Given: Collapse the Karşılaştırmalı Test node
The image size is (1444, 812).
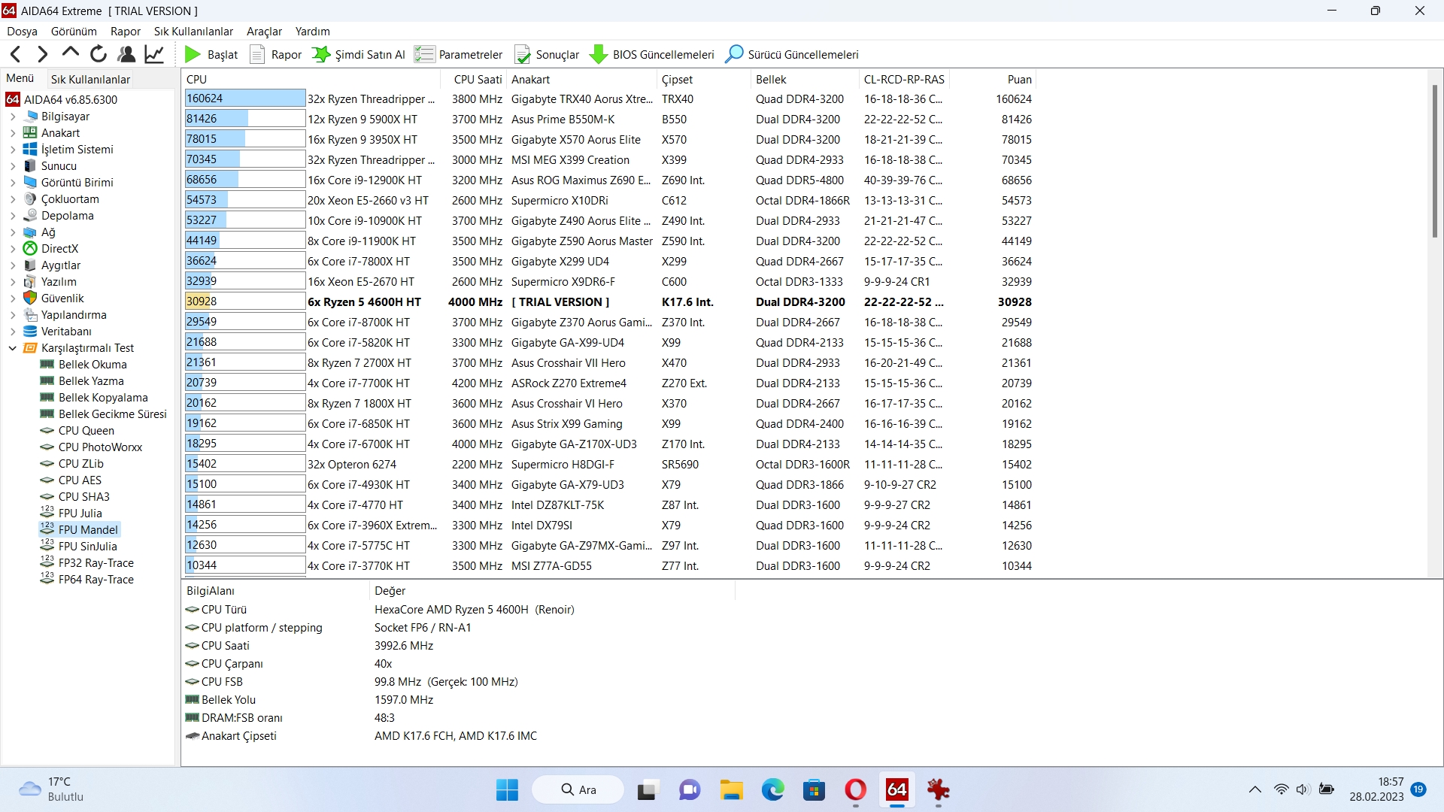Looking at the screenshot, I should (13, 348).
